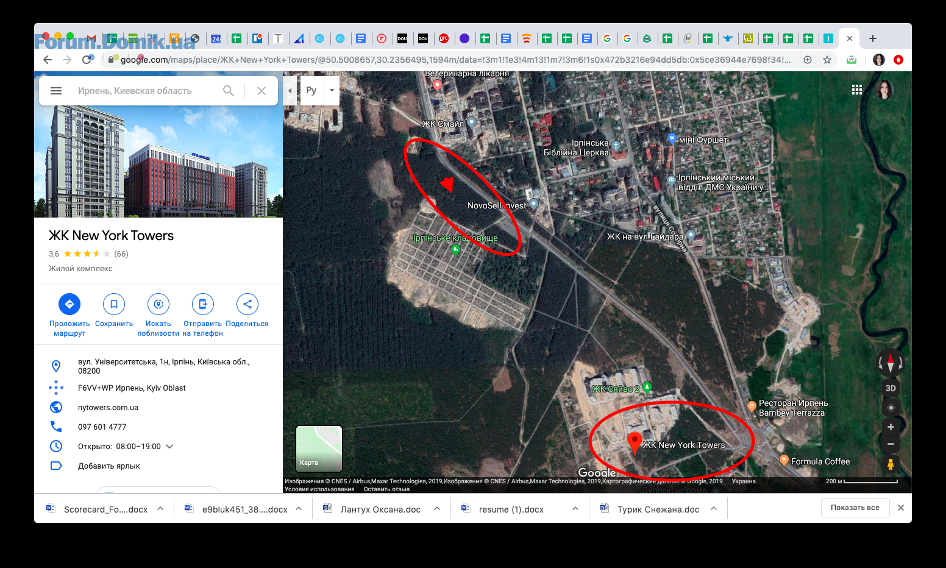Clear the search box with the X

click(x=261, y=91)
